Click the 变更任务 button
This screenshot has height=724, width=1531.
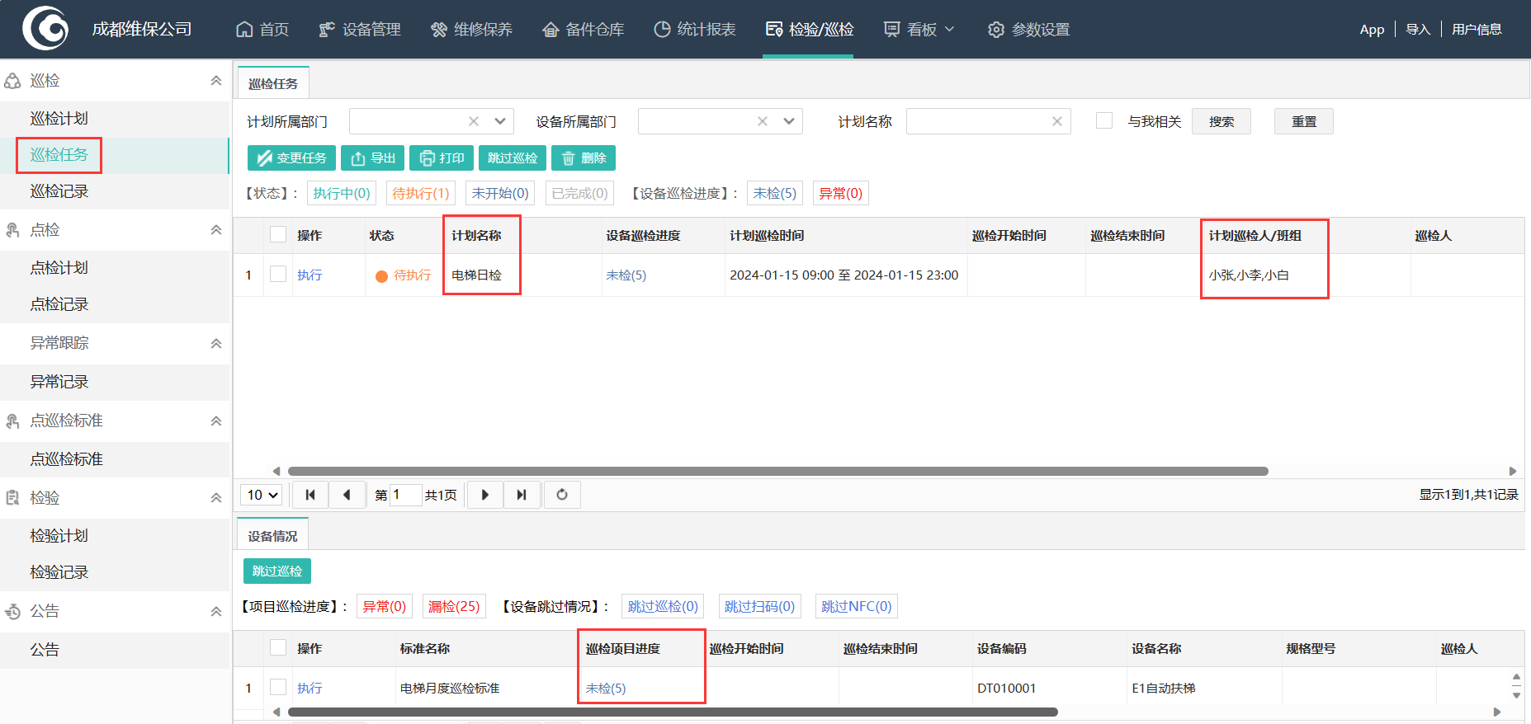click(x=291, y=158)
